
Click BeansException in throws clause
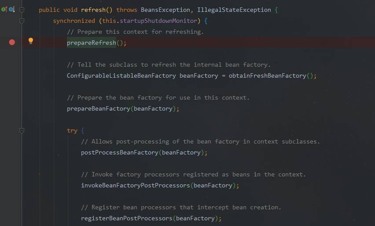click(165, 10)
